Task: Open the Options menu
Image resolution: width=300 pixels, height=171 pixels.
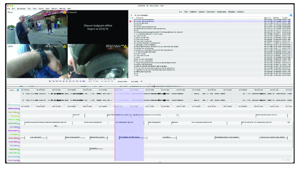Action: pyautogui.click(x=54, y=9)
